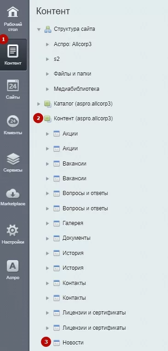Select the Новости infoblock item
The height and width of the screenshot is (351, 168).
click(73, 343)
